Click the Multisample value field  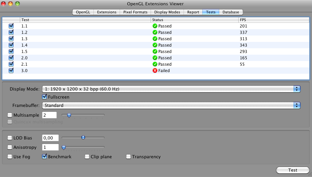tap(49, 115)
